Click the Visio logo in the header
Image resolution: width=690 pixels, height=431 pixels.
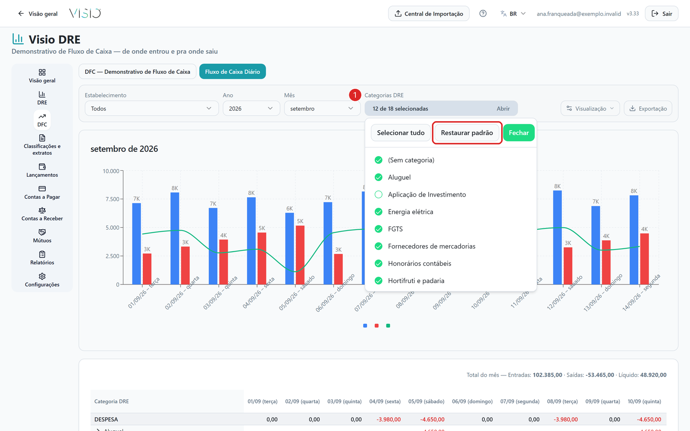click(85, 13)
